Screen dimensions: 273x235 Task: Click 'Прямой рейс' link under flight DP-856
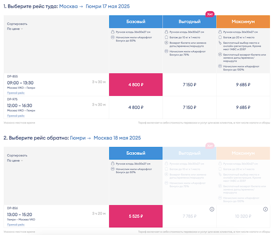click(x=15, y=225)
